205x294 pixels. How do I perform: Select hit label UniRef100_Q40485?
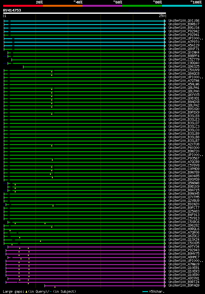click(x=184, y=176)
